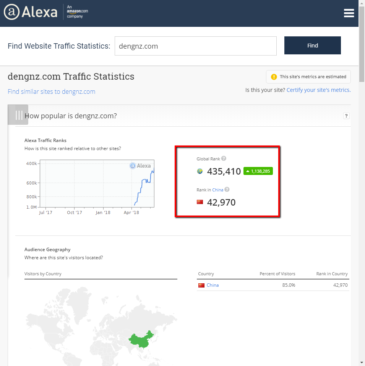Click the Rank in China help icon
The image size is (365, 366).
tap(227, 190)
